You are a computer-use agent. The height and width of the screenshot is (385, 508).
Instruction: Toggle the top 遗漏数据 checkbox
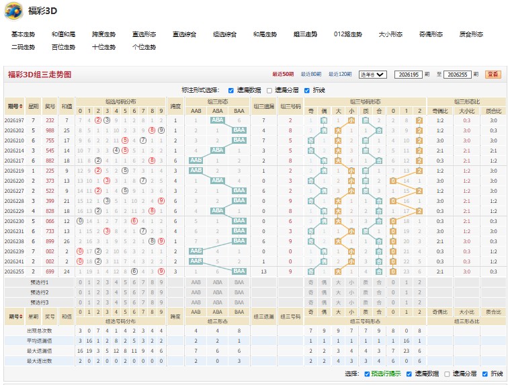pyautogui.click(x=231, y=91)
